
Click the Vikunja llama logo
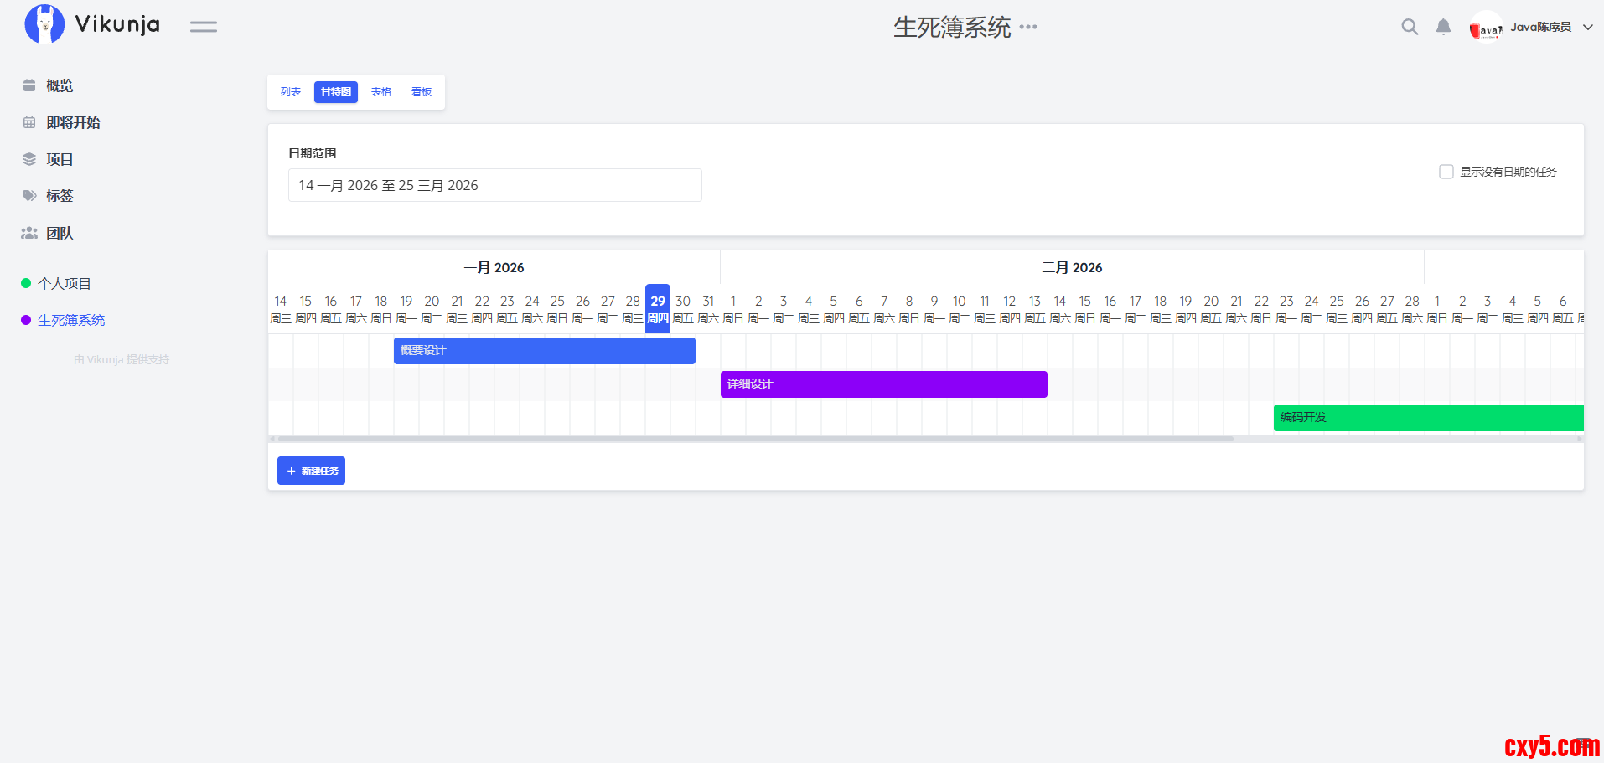click(44, 24)
